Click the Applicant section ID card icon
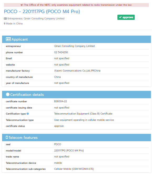The image size is (152, 175). point(8,39)
